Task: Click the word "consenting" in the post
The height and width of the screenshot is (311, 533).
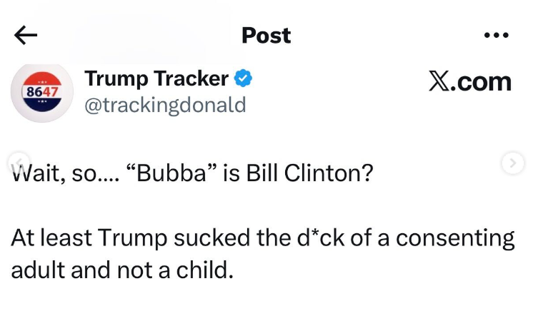Action: (x=455, y=239)
